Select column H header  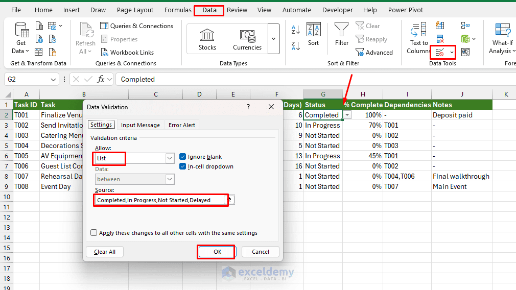point(363,94)
